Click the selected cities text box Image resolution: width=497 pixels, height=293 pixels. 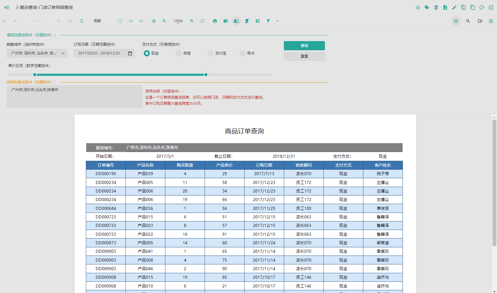74,97
